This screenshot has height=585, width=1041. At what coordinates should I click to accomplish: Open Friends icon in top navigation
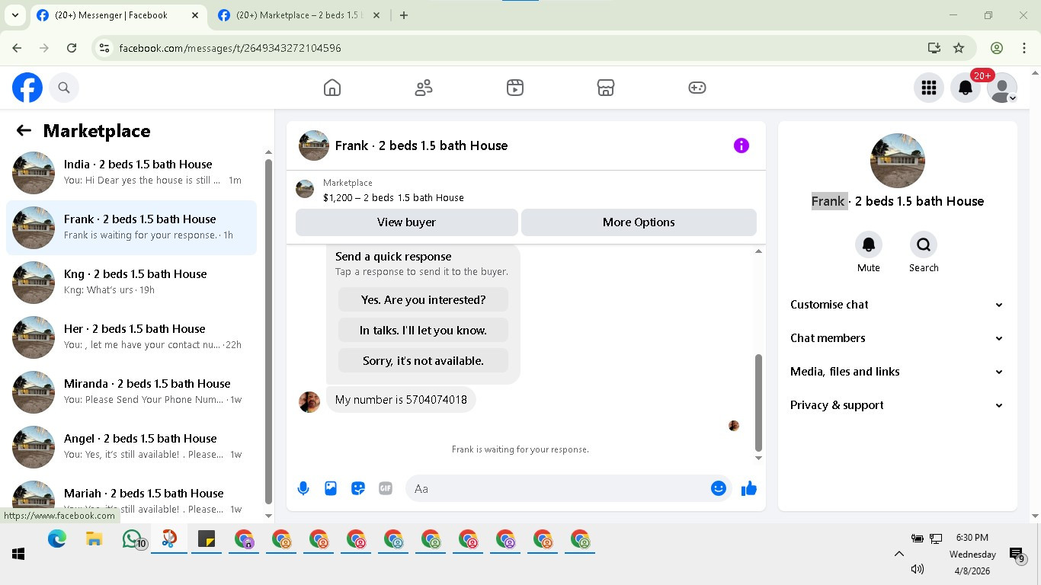pyautogui.click(x=424, y=88)
